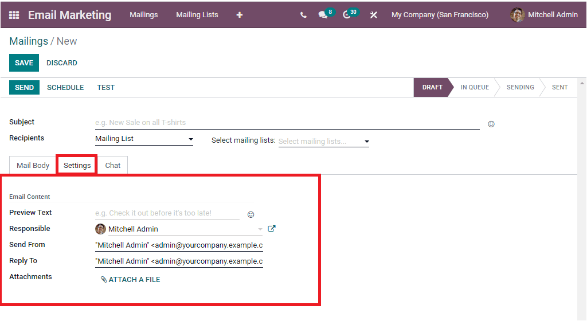Viewport: 587px width, 321px height.
Task: Click the Attachments label
Action: click(31, 277)
